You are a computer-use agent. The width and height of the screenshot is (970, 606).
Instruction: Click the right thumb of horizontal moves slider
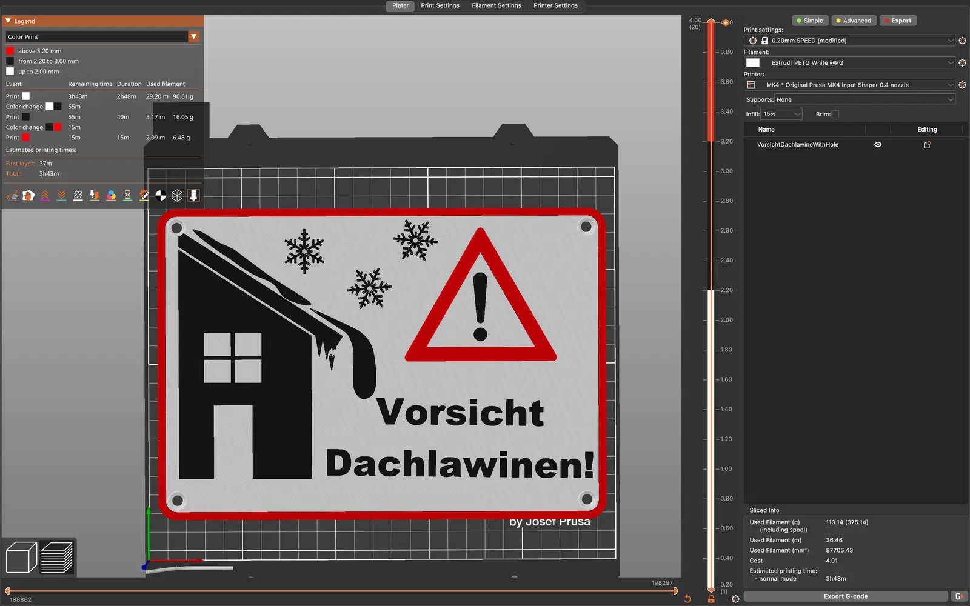675,591
